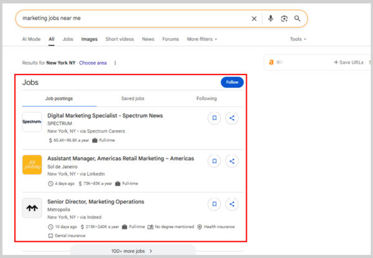The height and width of the screenshot is (258, 373).
Task: Bookmark the Senior Director Marketing Operations job
Action: [214, 204]
